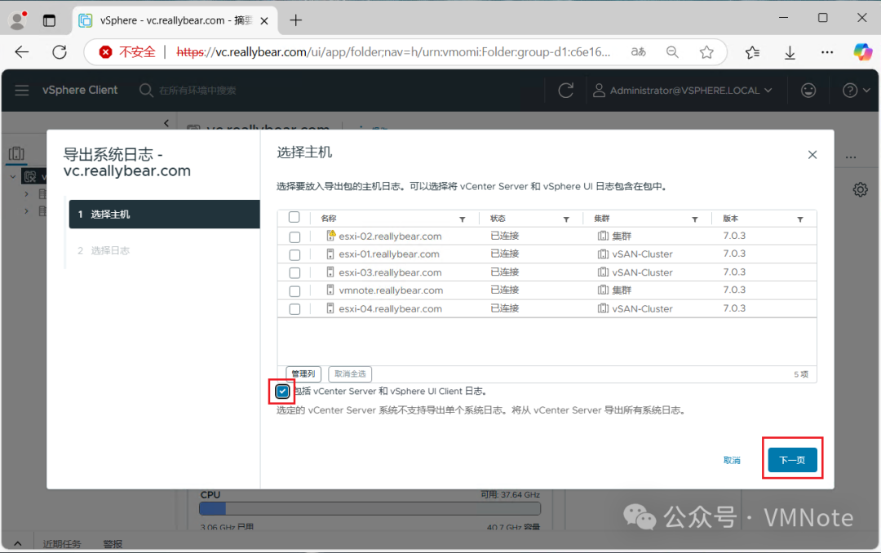The image size is (881, 553).
Task: Check the esxi-03.reallybear.com host
Action: click(x=294, y=272)
